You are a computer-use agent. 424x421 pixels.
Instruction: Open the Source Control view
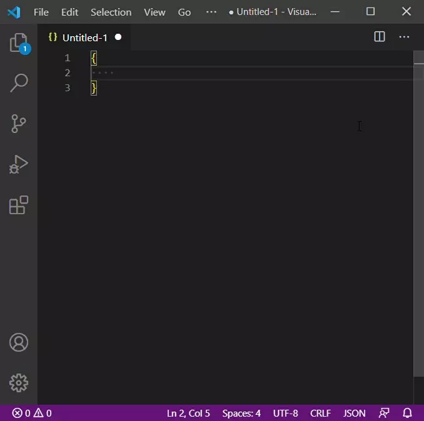(x=18, y=124)
